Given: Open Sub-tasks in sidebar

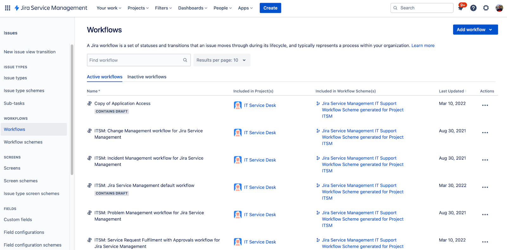Looking at the screenshot, I should pos(14,103).
